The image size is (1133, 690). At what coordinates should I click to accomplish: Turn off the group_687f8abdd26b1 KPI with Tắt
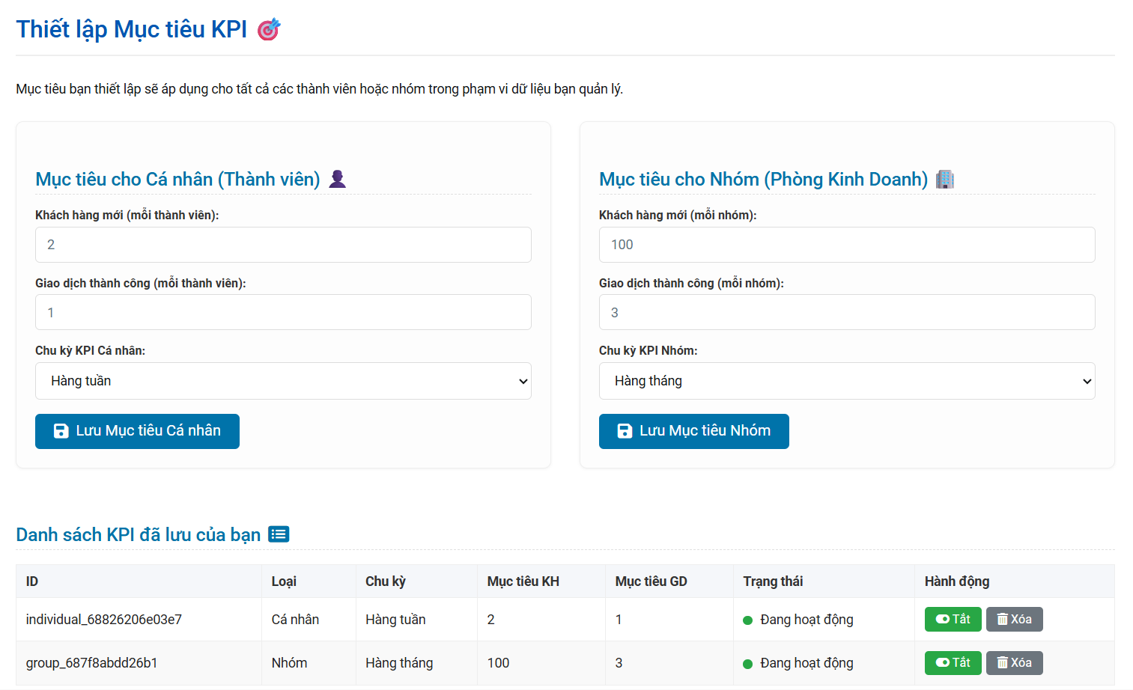click(953, 662)
